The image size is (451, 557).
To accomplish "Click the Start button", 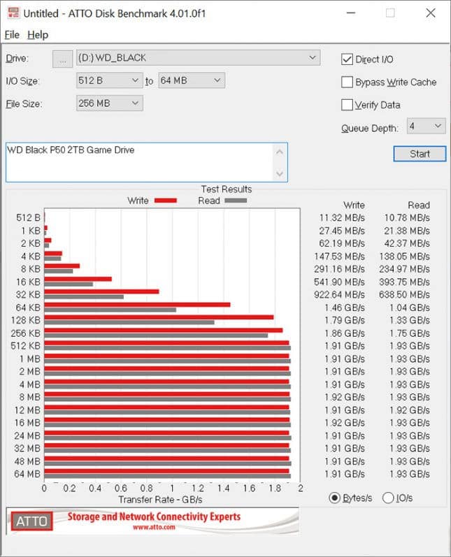I will 420,154.
